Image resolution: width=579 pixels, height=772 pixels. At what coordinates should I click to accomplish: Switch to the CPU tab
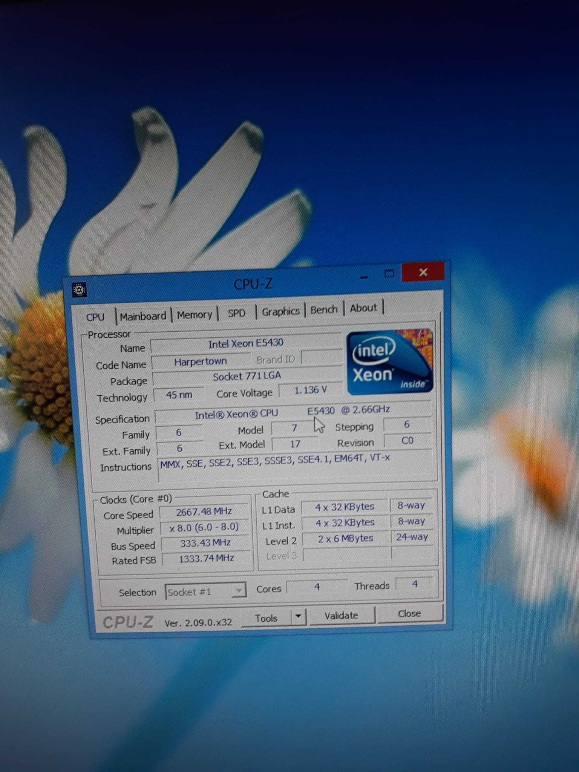pos(95,317)
